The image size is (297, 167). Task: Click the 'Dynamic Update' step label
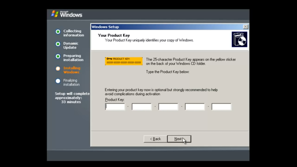coord(71,45)
